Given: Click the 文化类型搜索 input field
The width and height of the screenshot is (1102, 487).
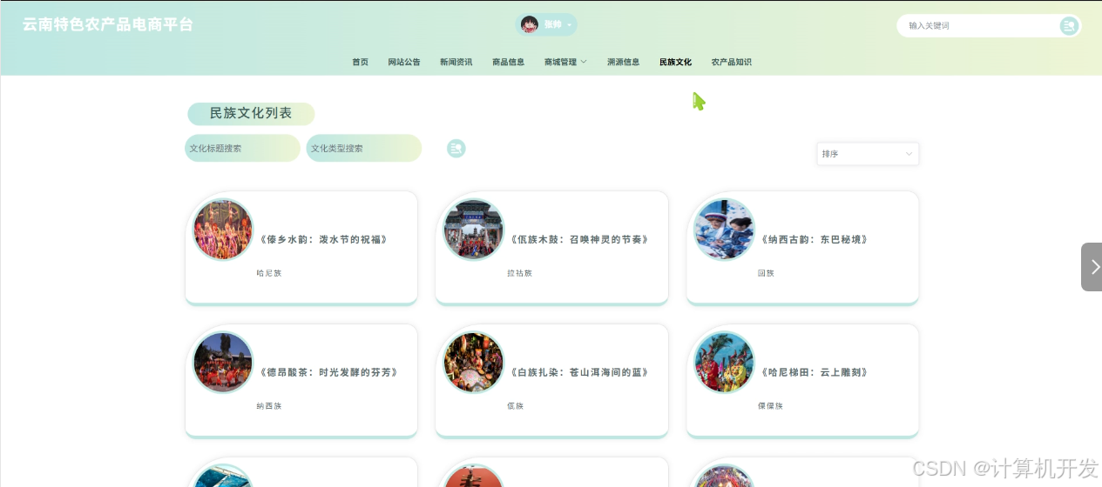Looking at the screenshot, I should 363,148.
